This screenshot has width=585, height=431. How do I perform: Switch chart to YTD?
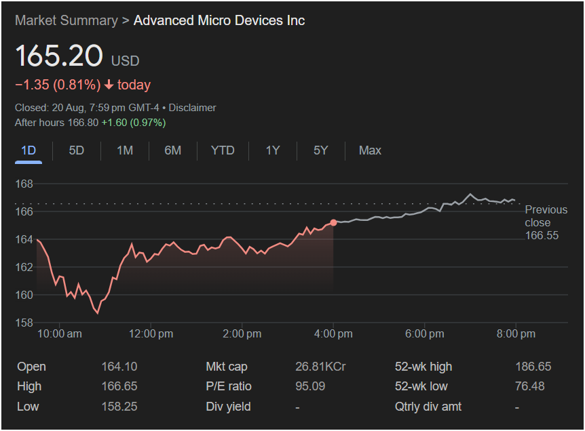coord(223,150)
